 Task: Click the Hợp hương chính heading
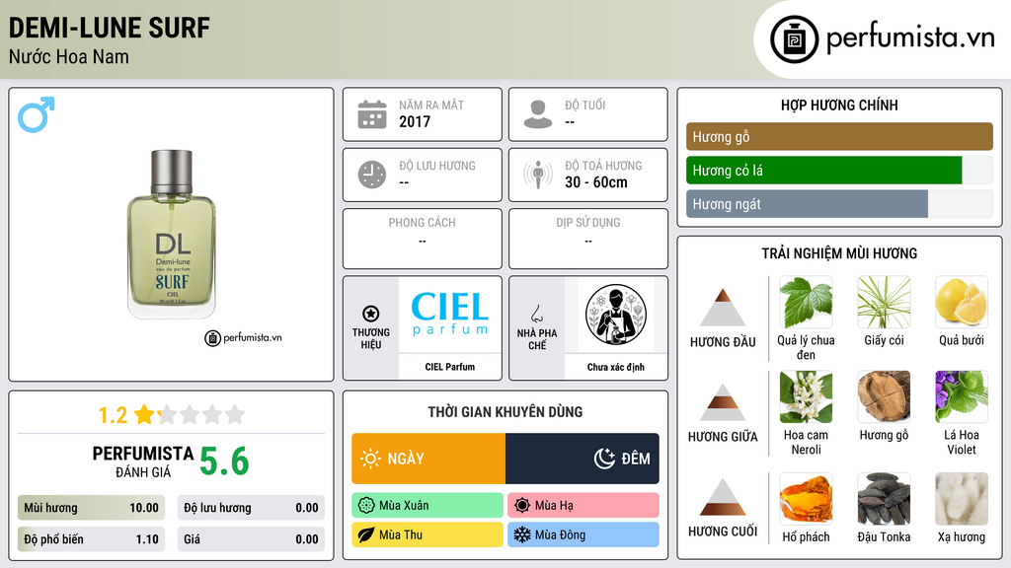[x=839, y=105]
